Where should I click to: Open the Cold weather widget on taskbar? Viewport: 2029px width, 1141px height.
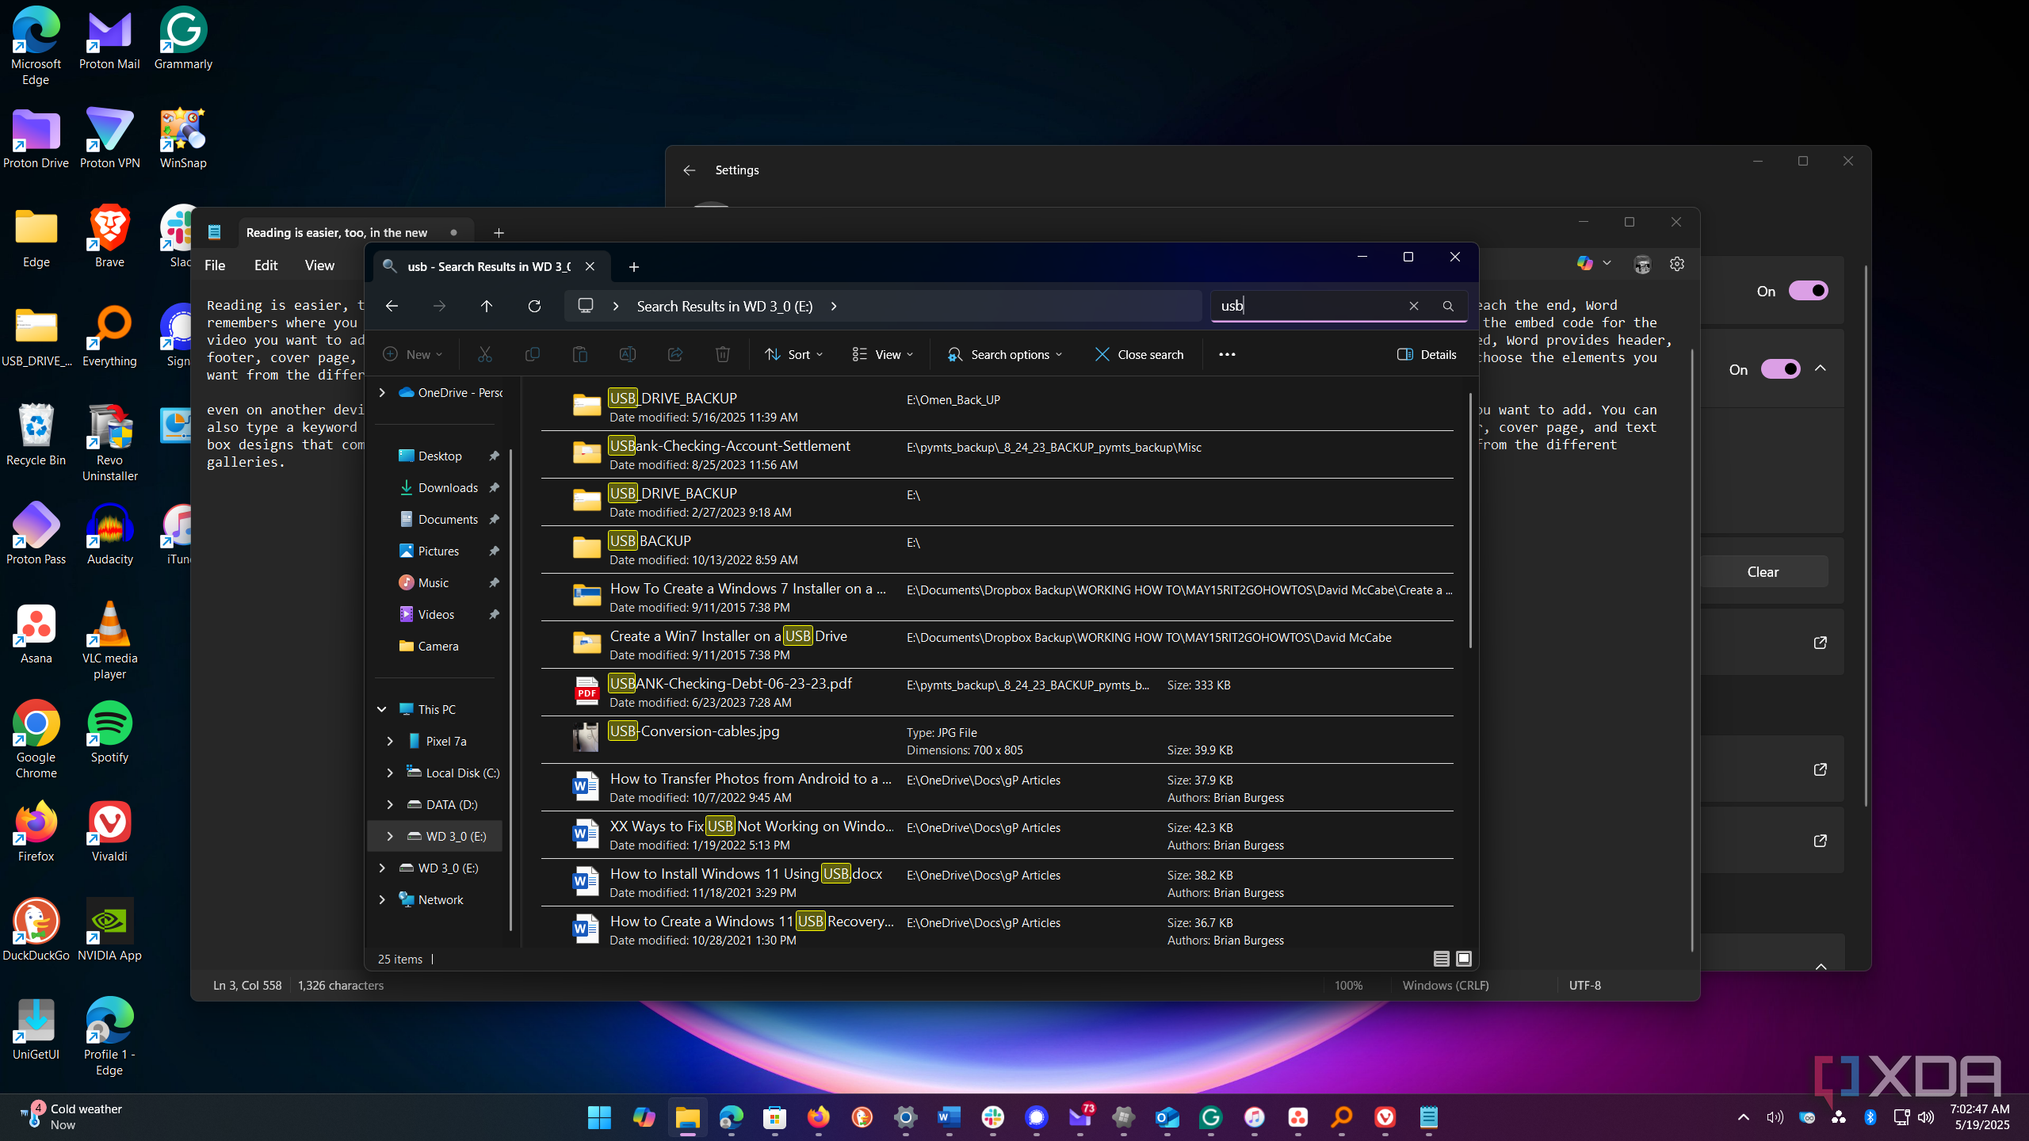71,1117
